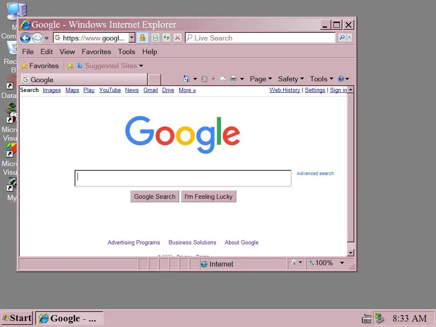This screenshot has width=436, height=327.
Task: Click the Play link
Action: point(89,90)
